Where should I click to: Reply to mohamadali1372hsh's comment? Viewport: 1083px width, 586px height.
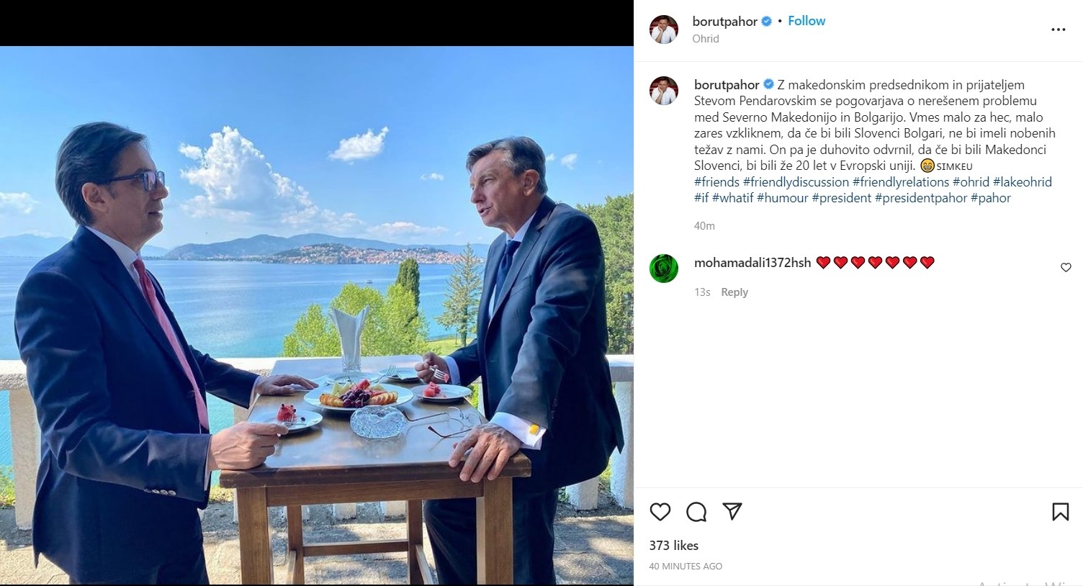[734, 292]
